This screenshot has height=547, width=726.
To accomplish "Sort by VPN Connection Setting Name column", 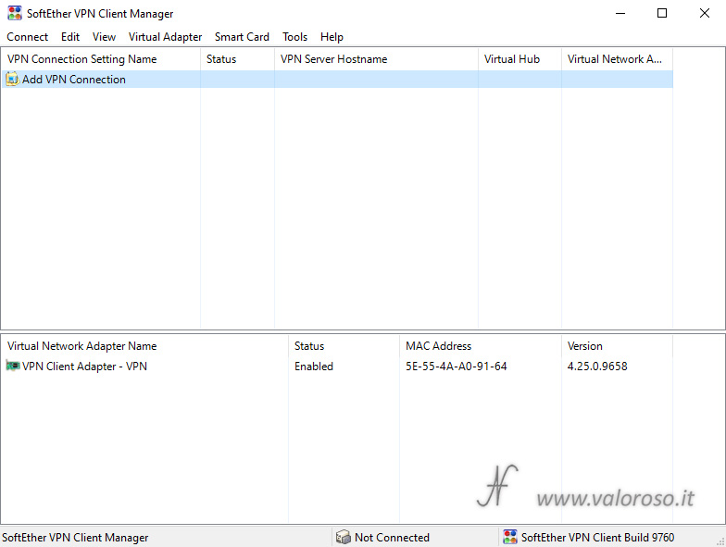I will pos(101,59).
